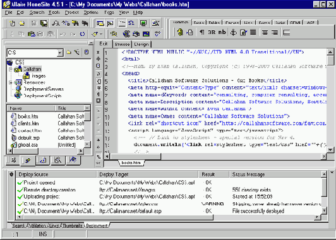Click the Find binoculars icon in toolbar
The width and height of the screenshot is (336, 240).
56,23
